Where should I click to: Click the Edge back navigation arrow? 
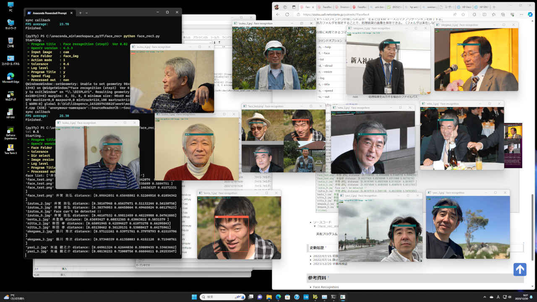pyautogui.click(x=277, y=14)
